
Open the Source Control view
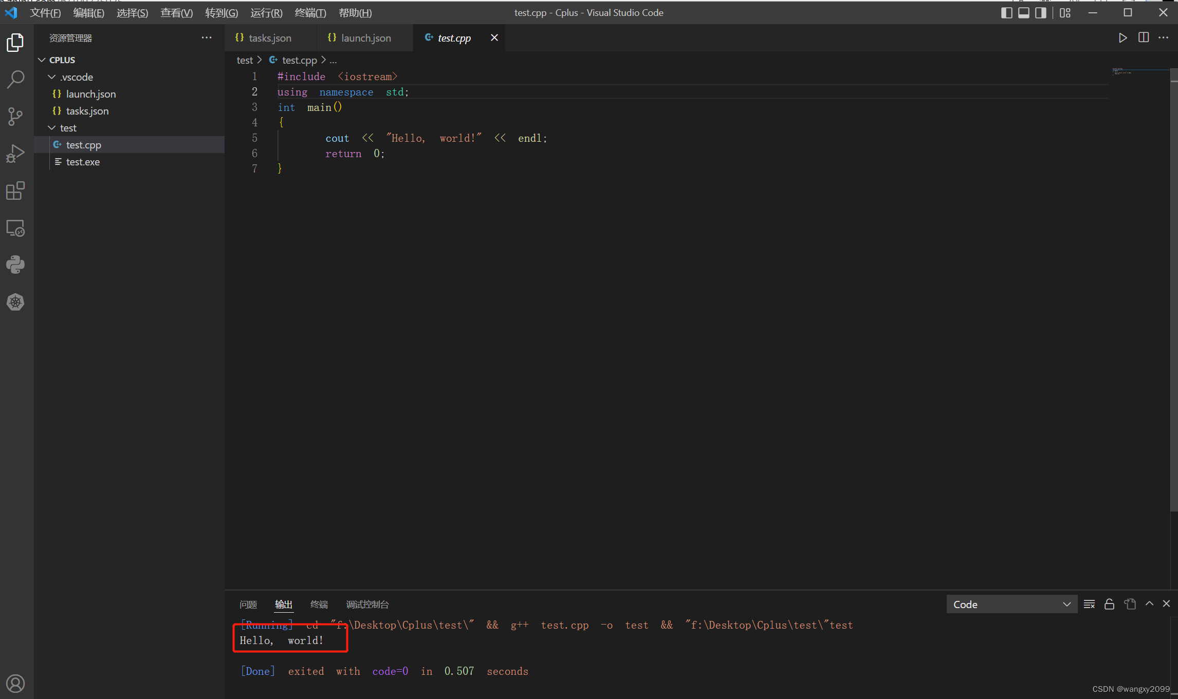pos(15,116)
